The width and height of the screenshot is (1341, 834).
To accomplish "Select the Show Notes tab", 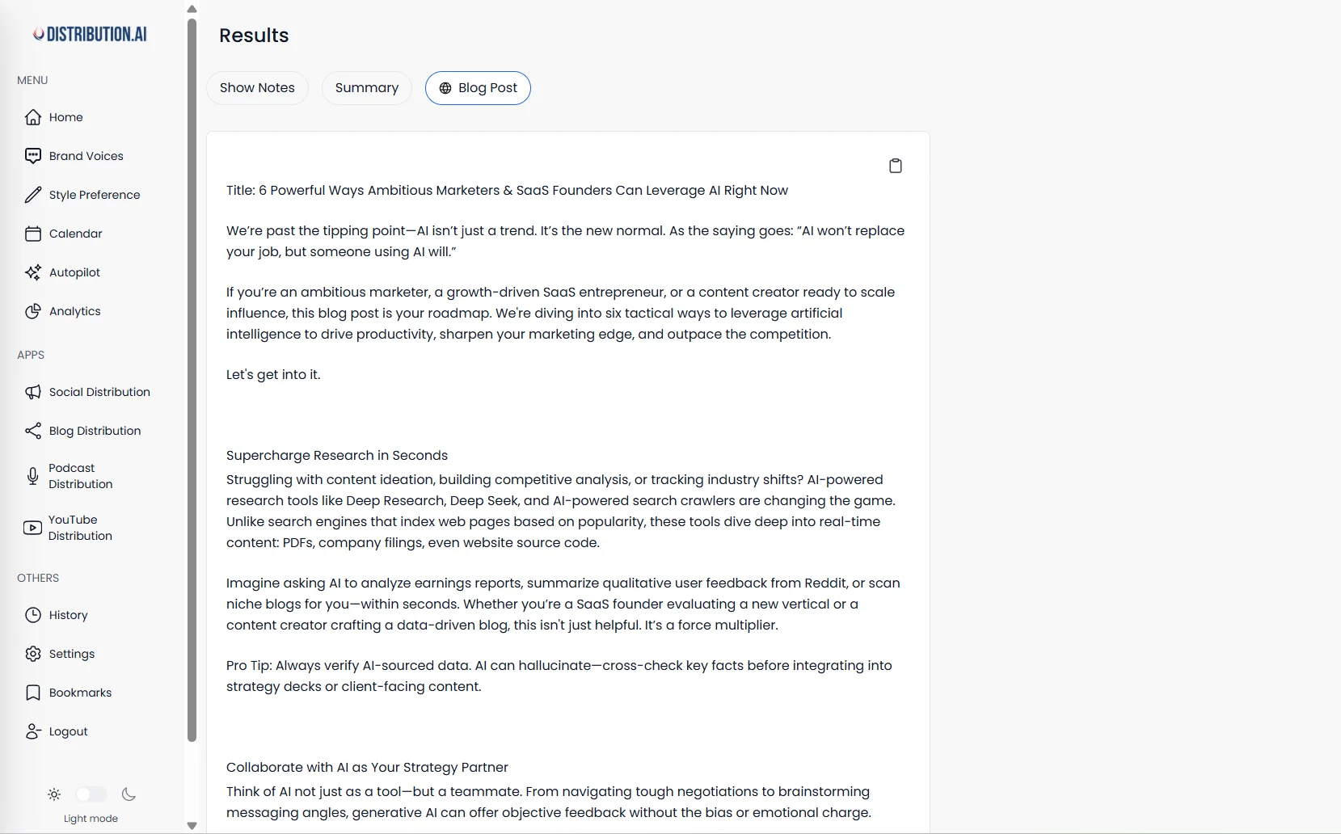I will (257, 88).
